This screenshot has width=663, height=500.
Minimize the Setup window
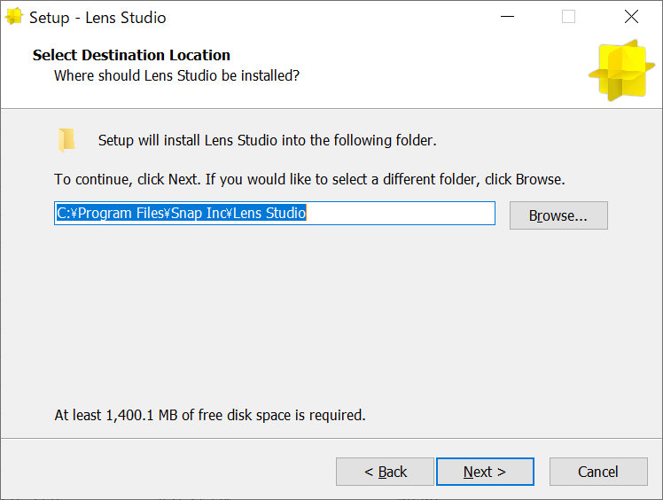(x=507, y=17)
